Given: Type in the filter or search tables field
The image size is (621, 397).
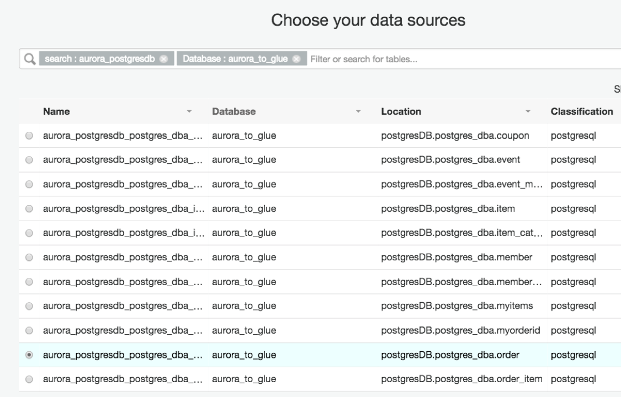Looking at the screenshot, I should click(442, 59).
